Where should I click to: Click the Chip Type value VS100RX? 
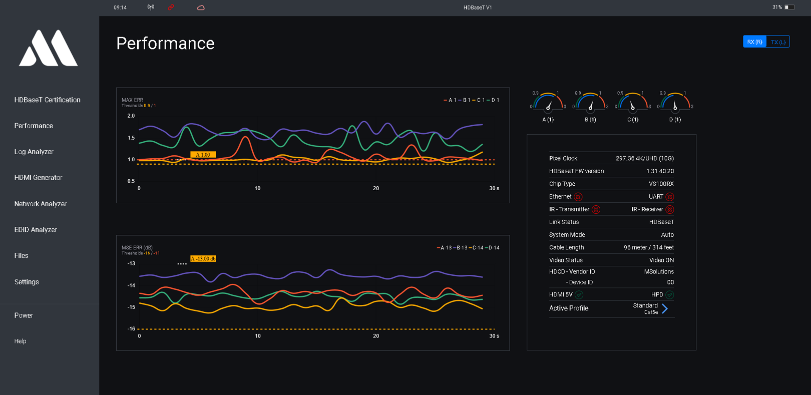point(661,184)
